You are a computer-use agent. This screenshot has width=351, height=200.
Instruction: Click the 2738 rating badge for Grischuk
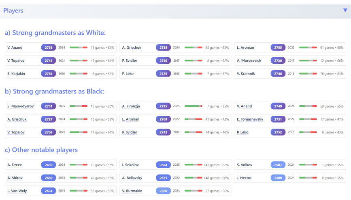[163, 48]
